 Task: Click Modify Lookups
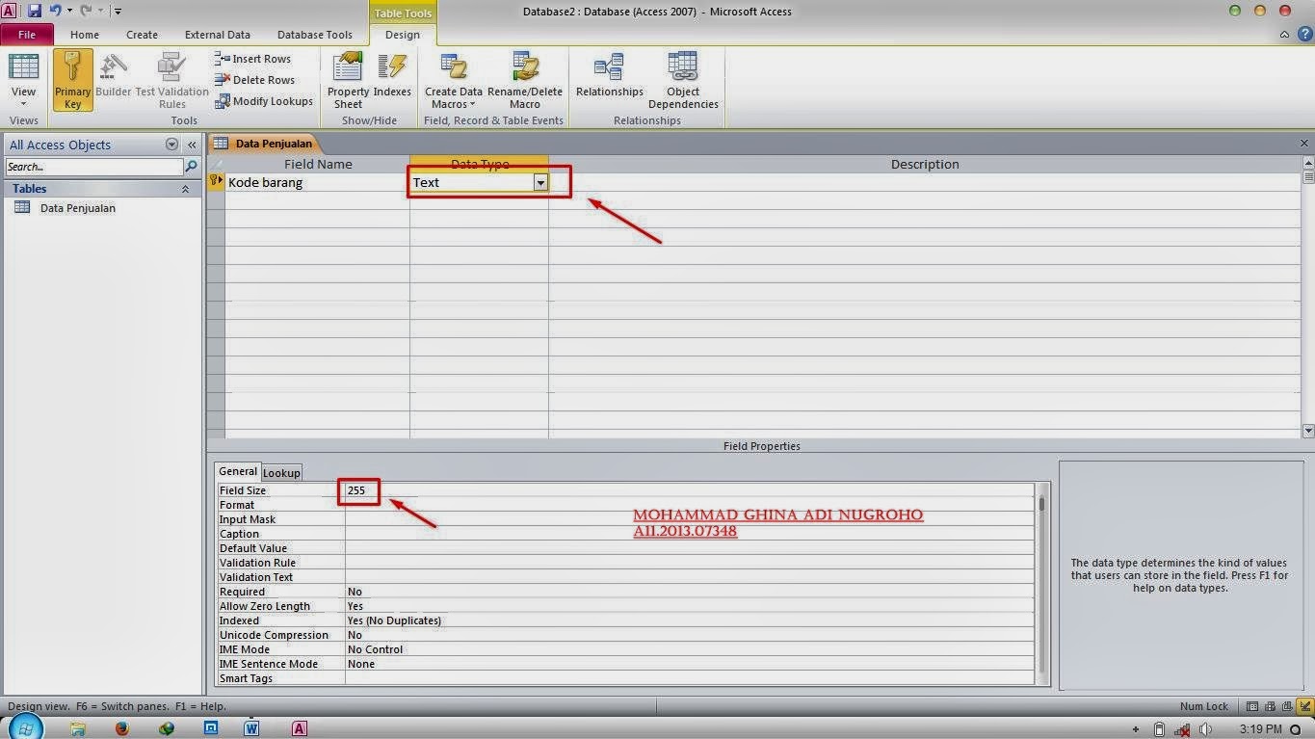tap(264, 101)
